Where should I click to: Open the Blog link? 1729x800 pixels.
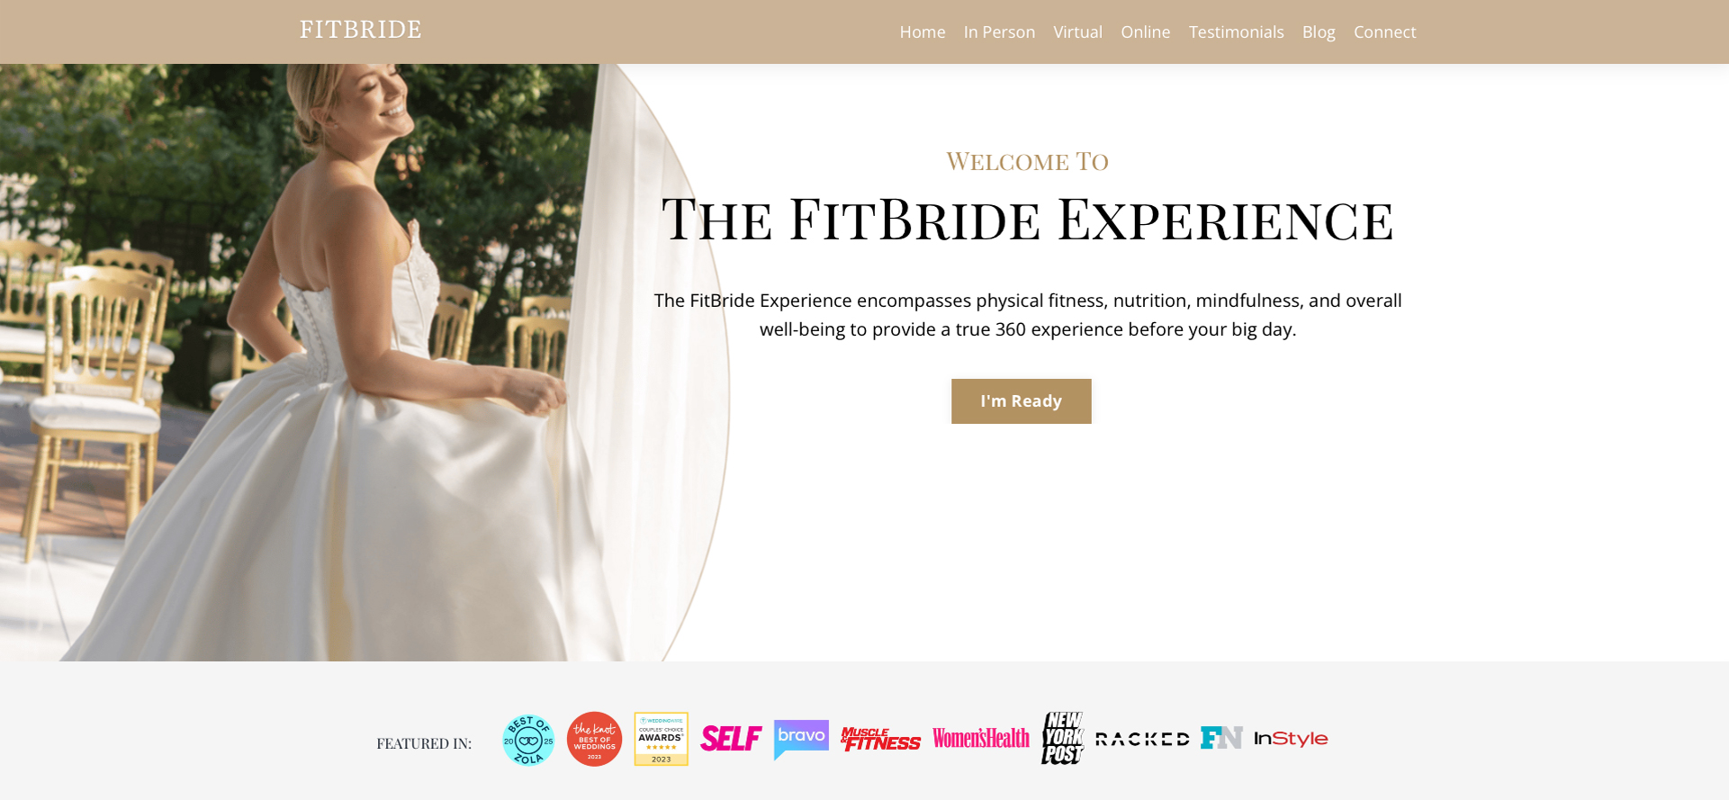(1319, 32)
